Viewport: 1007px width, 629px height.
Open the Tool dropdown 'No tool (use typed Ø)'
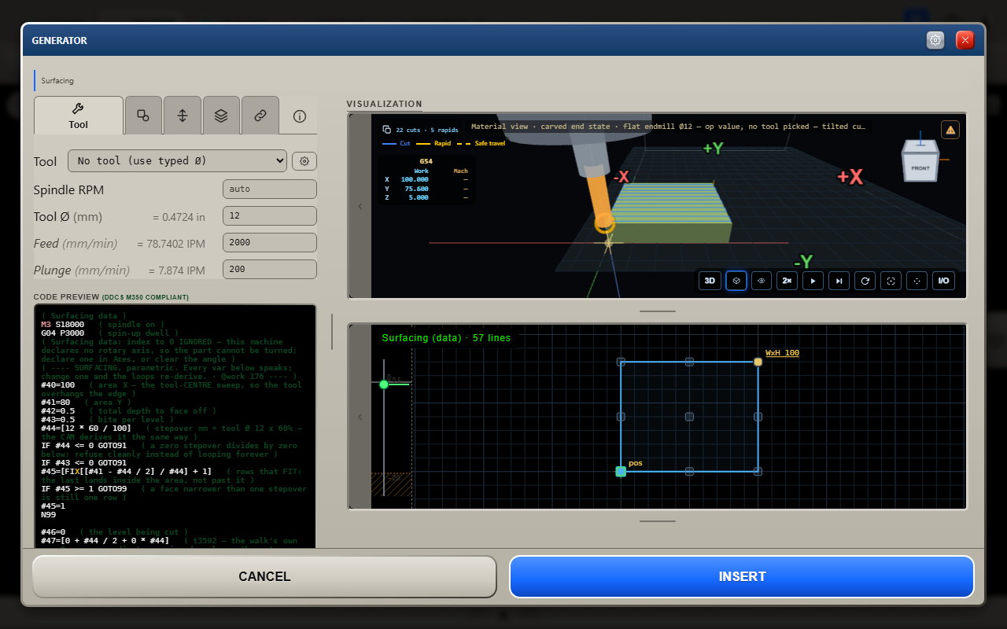pyautogui.click(x=178, y=160)
